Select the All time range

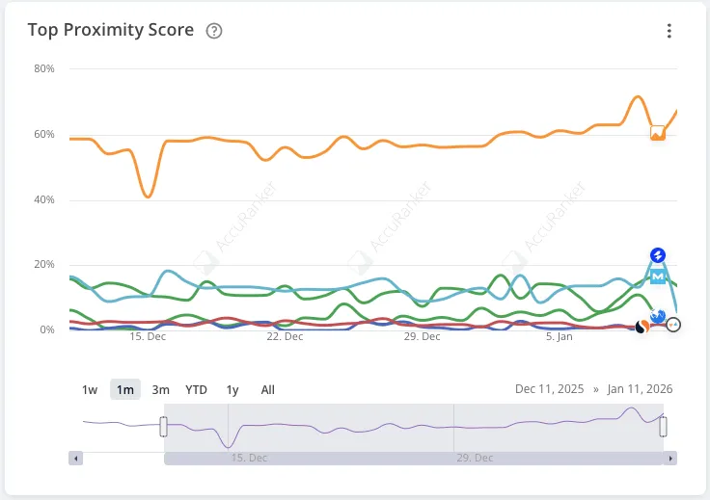(x=267, y=389)
